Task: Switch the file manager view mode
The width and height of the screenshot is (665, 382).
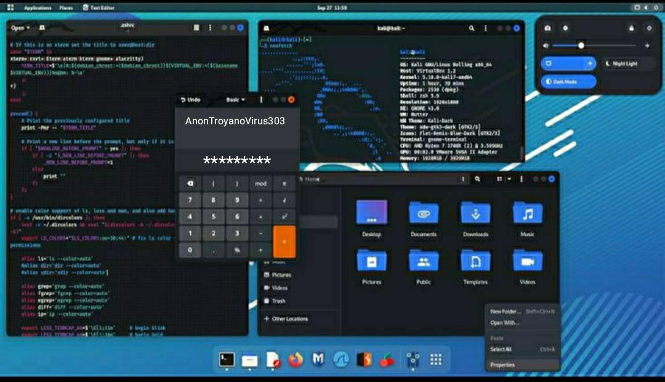Action: (x=499, y=179)
